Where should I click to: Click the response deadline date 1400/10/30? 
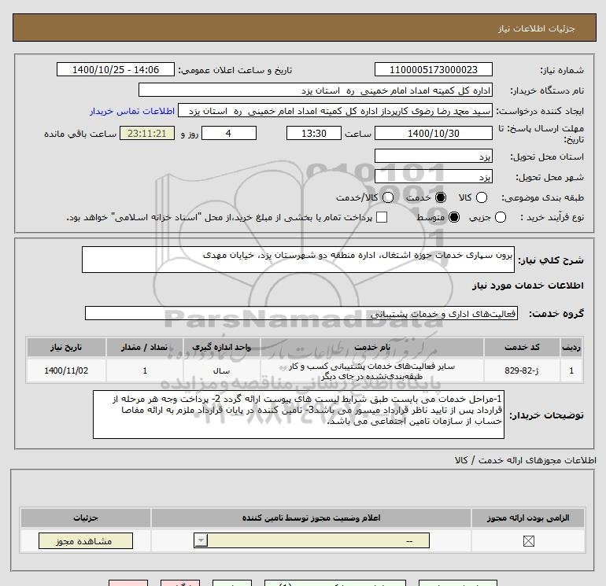(x=433, y=133)
